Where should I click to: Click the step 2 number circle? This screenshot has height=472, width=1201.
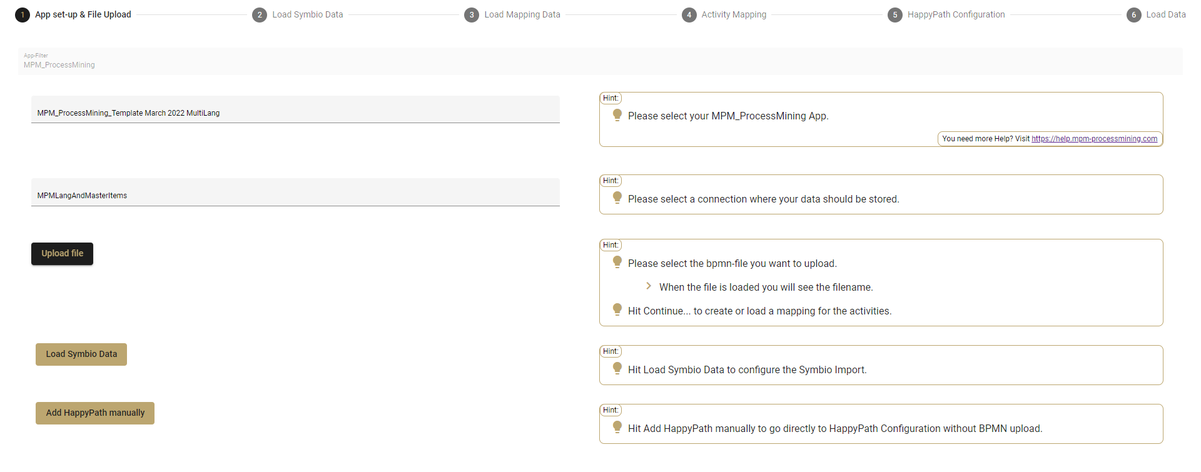(x=260, y=15)
